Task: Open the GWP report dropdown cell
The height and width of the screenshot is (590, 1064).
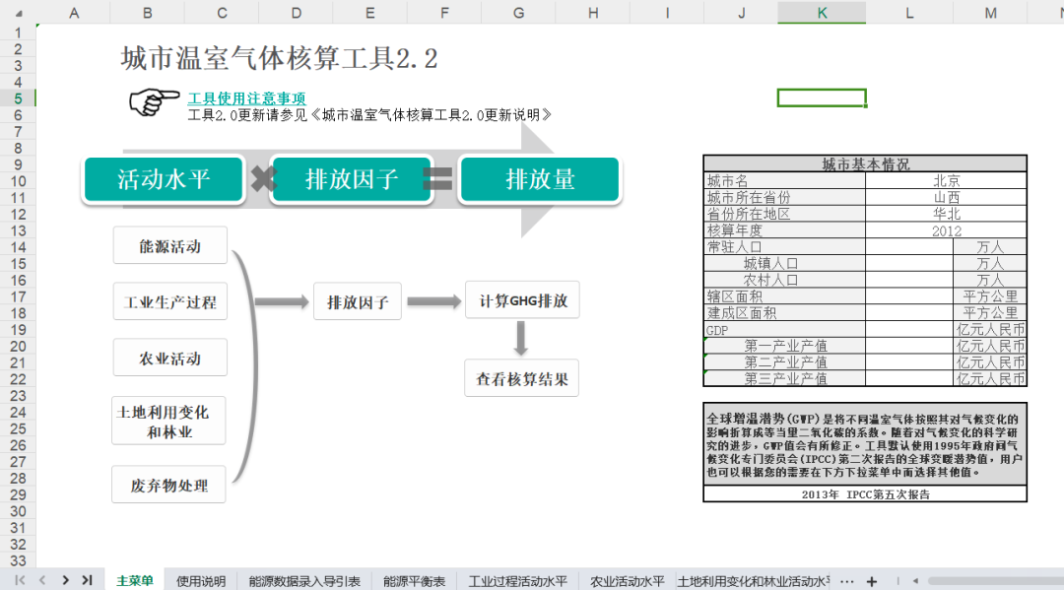Action: click(865, 494)
